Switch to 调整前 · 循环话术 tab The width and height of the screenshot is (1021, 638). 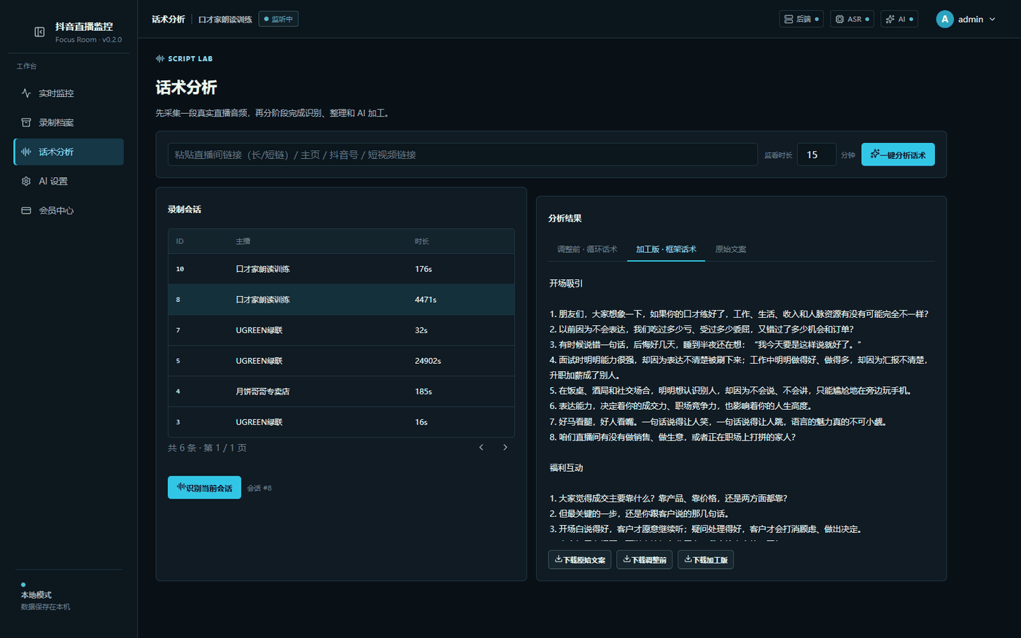(x=587, y=249)
